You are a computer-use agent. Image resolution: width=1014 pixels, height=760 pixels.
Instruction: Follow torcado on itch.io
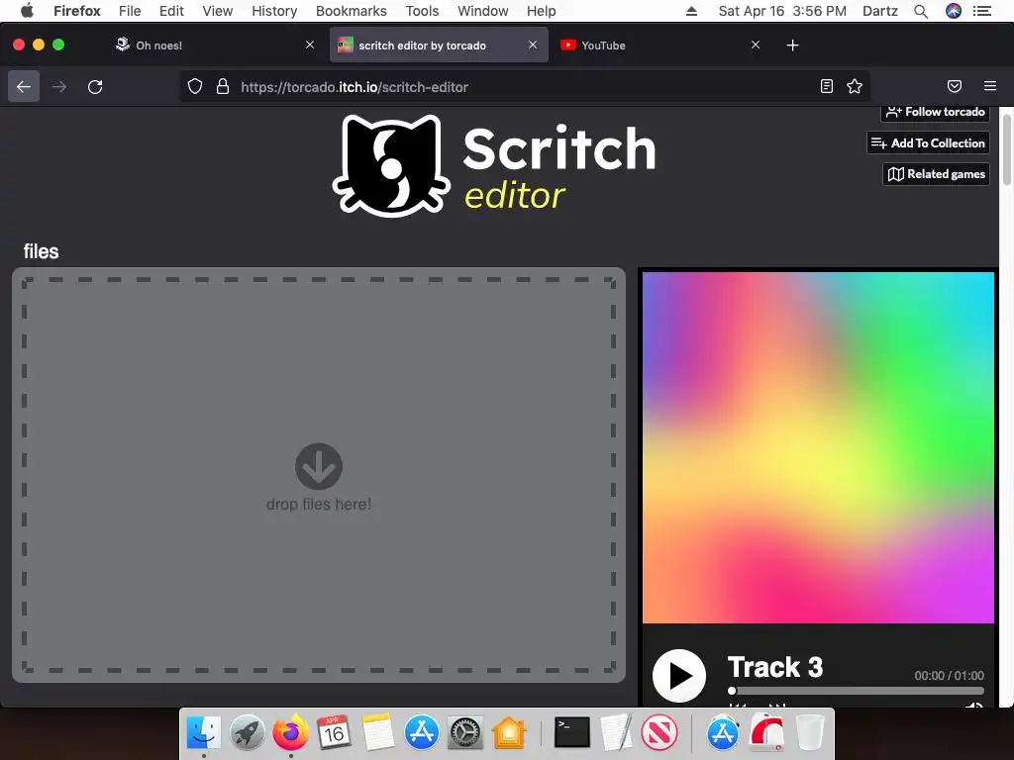(x=935, y=113)
